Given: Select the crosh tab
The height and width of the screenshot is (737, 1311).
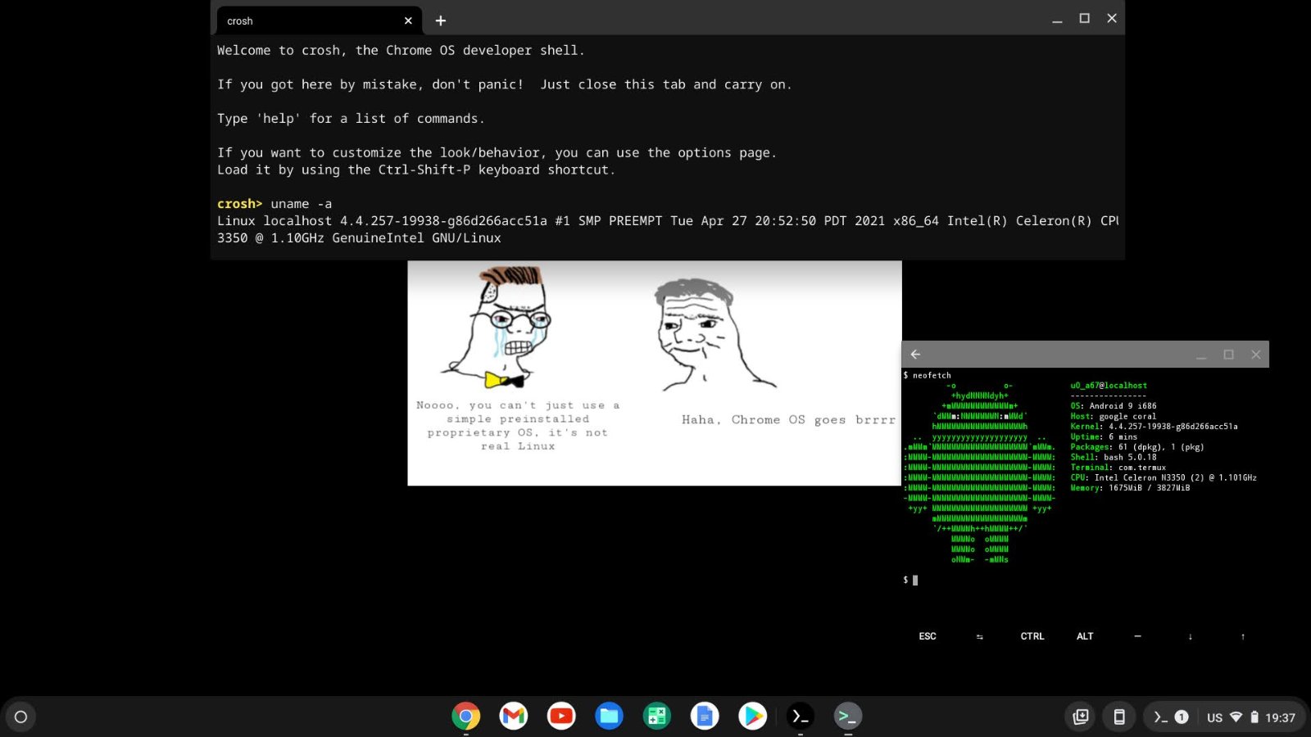Looking at the screenshot, I should 320,20.
